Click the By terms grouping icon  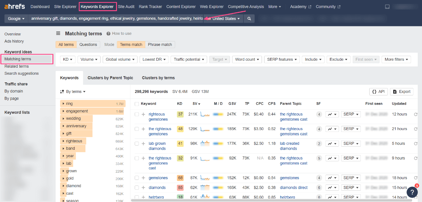pos(62,92)
